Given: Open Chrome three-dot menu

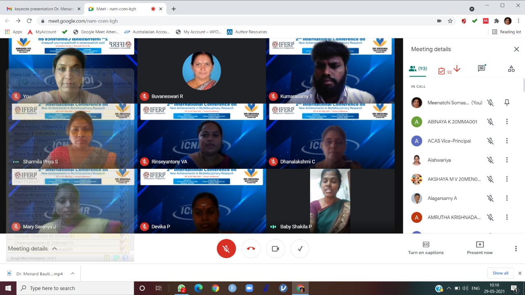Looking at the screenshot, I should click(x=518, y=21).
